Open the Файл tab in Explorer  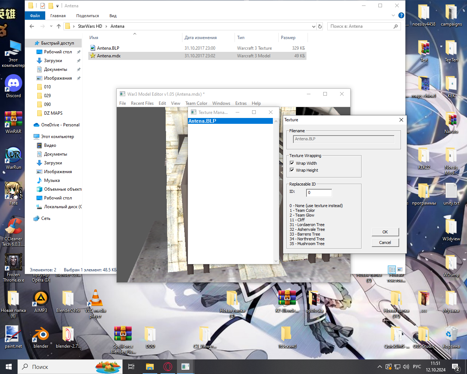(35, 16)
